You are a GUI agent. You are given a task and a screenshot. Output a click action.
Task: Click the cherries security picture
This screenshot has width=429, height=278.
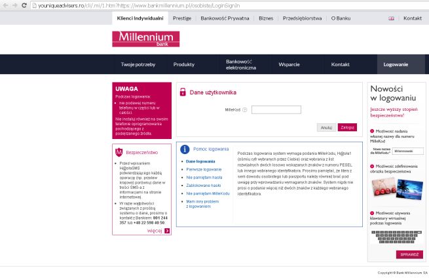tap(384, 187)
